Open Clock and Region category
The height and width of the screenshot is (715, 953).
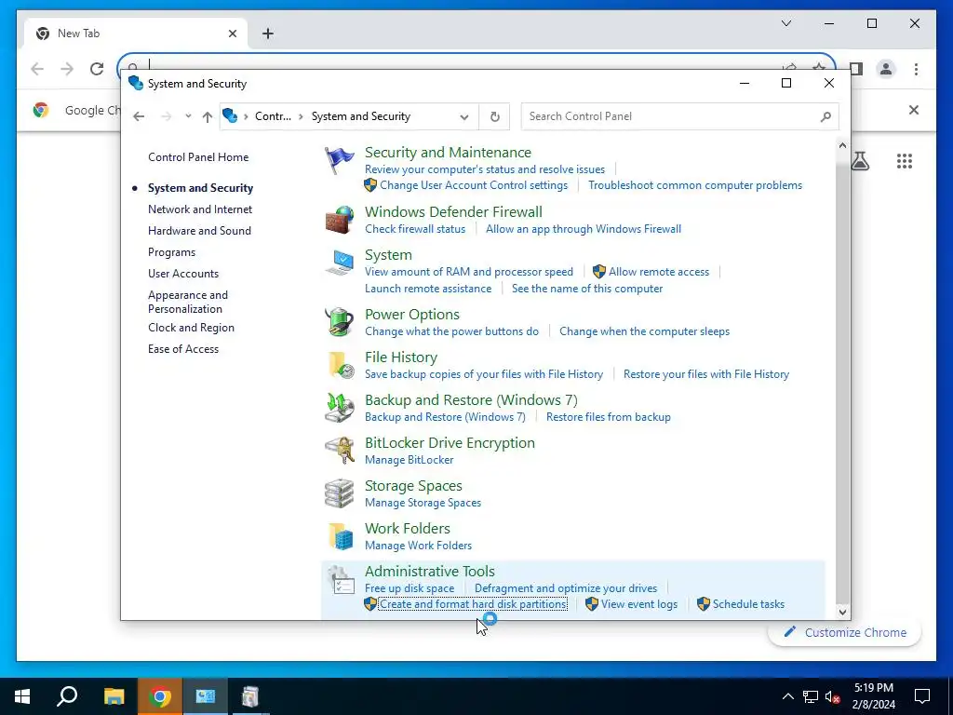191,328
